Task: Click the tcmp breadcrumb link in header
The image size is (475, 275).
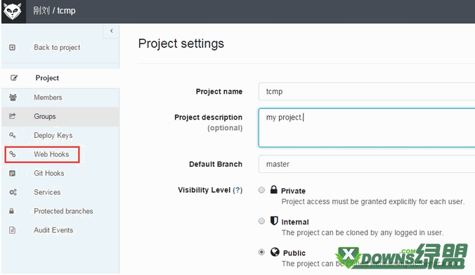Action: [66, 11]
